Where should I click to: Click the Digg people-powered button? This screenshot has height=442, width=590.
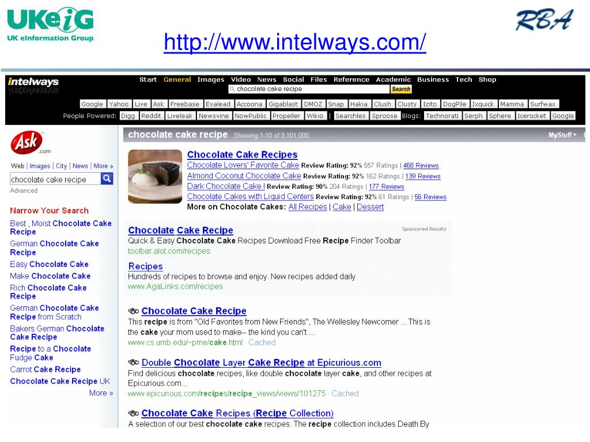pos(128,116)
